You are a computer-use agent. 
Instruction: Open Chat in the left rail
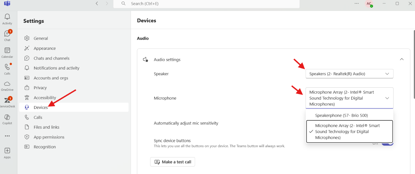tap(7, 34)
